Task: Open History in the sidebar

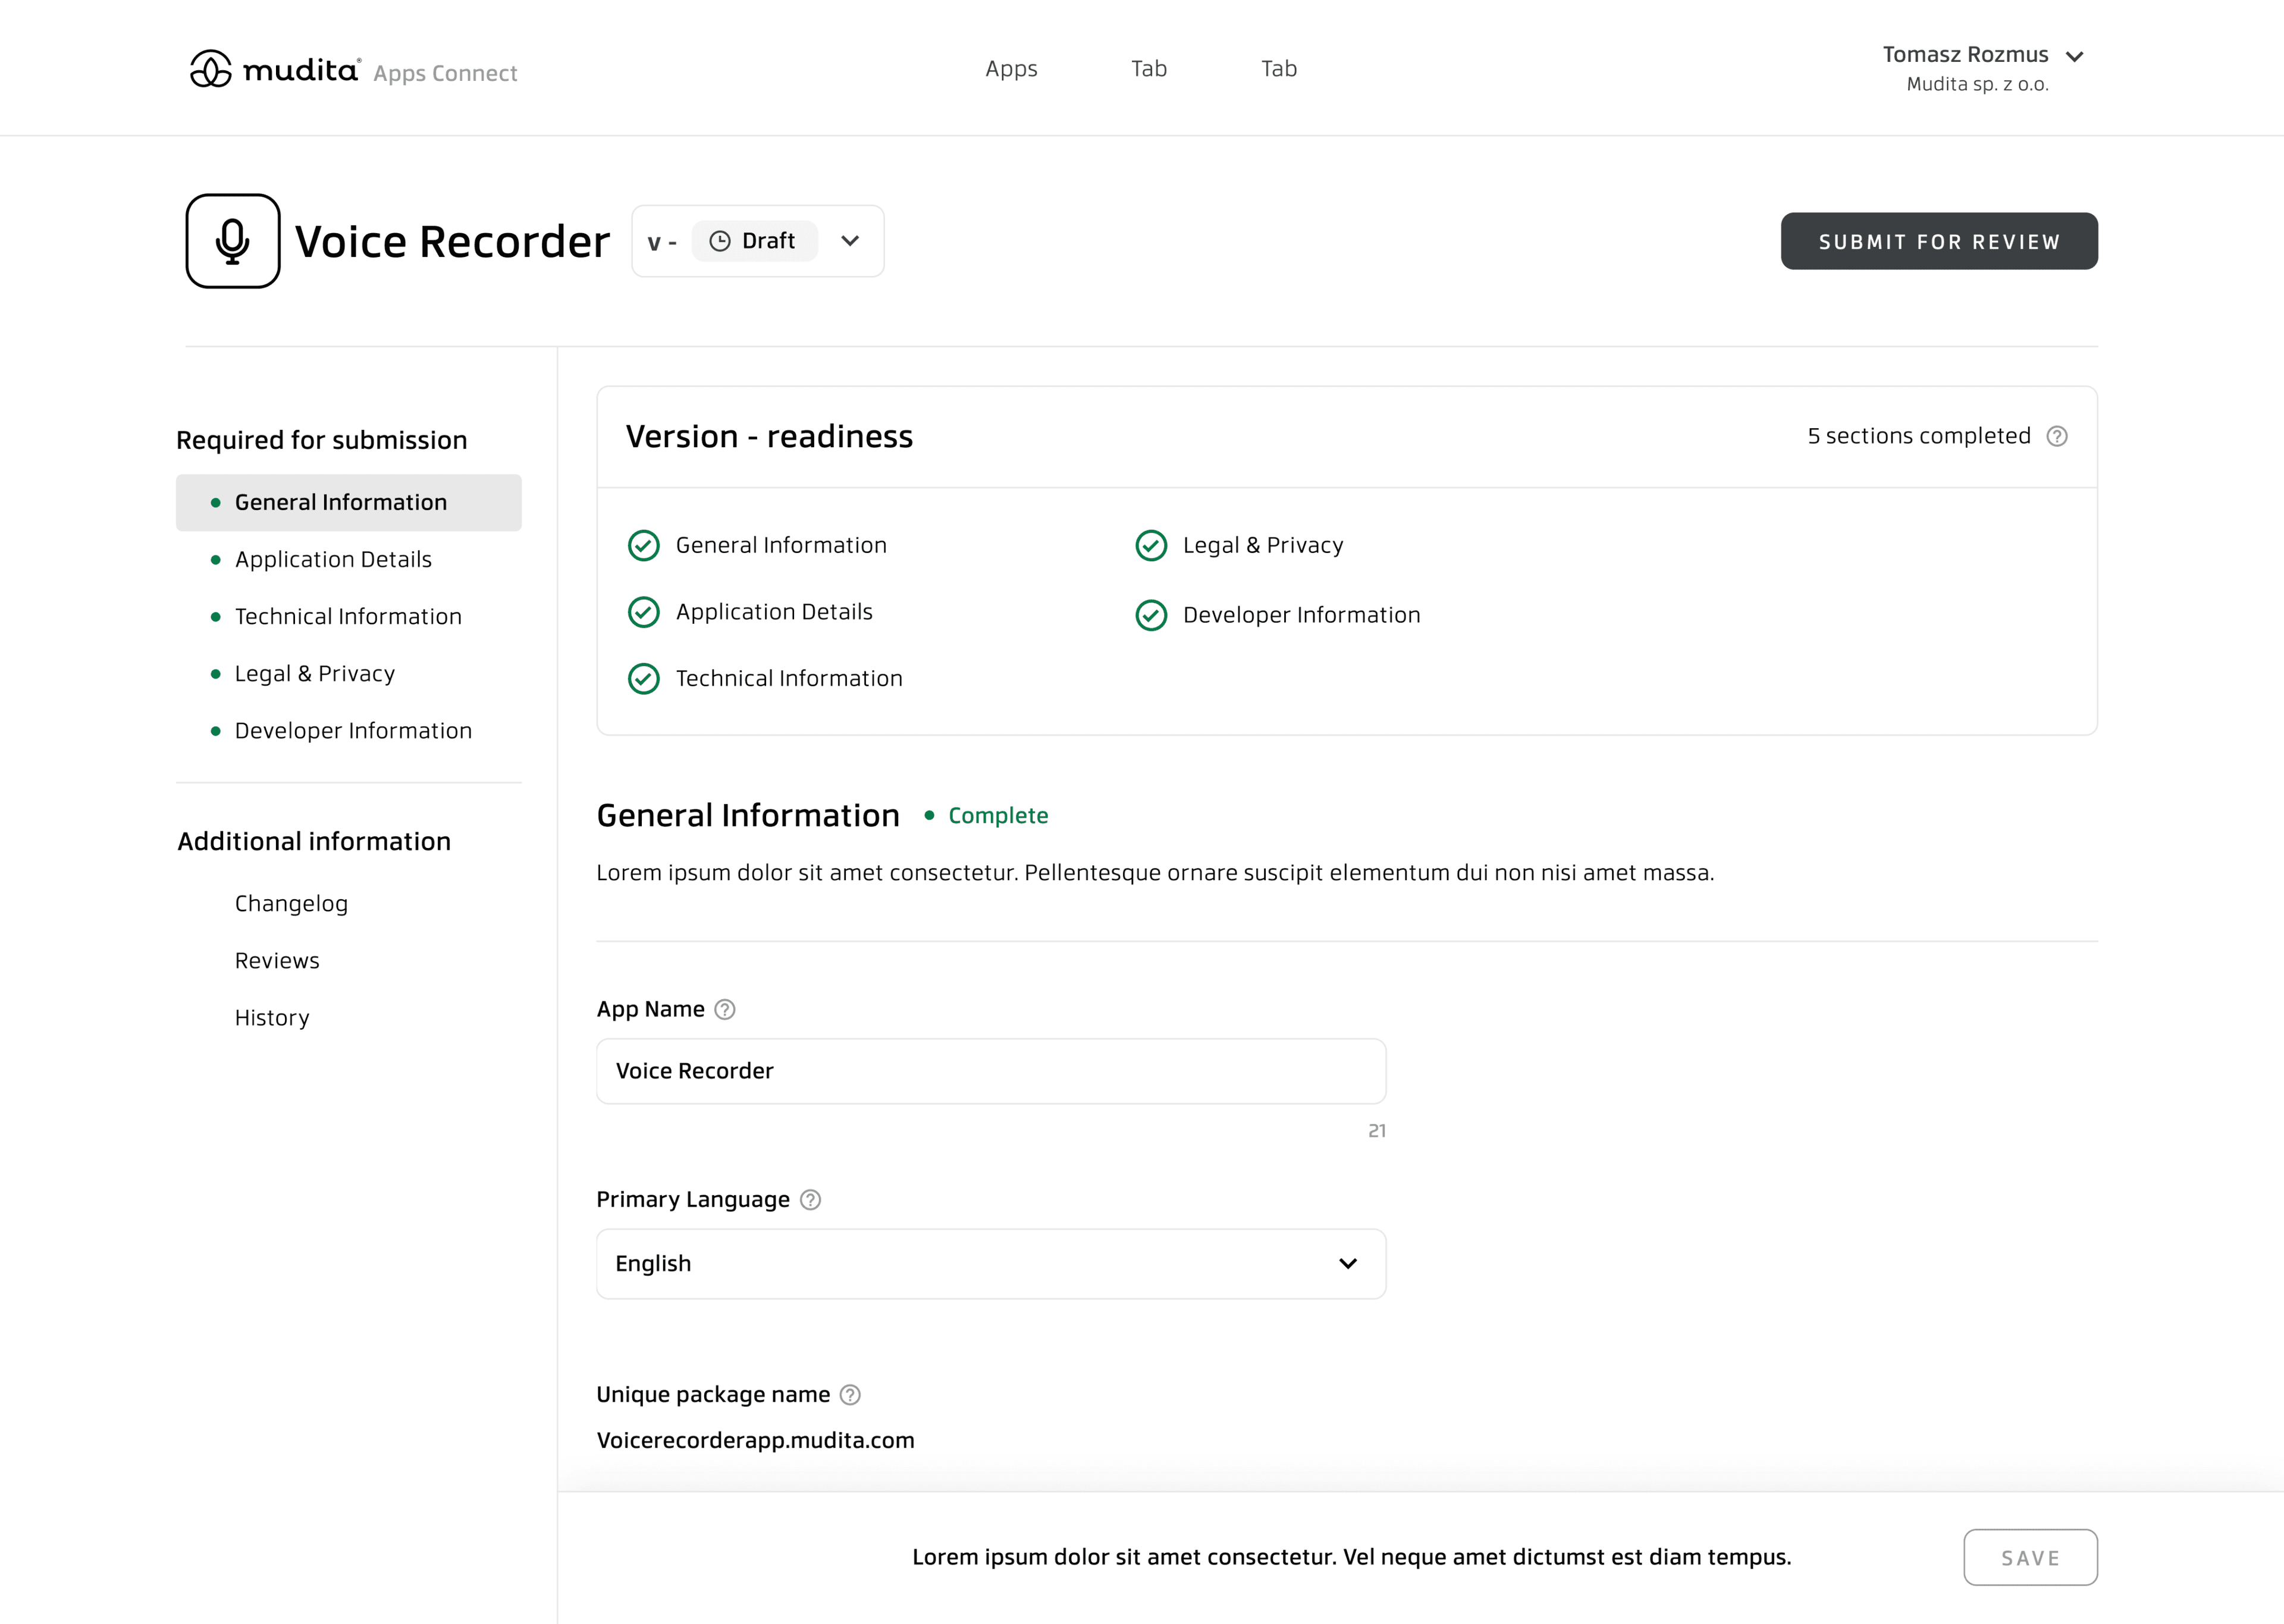Action: coord(272,1018)
